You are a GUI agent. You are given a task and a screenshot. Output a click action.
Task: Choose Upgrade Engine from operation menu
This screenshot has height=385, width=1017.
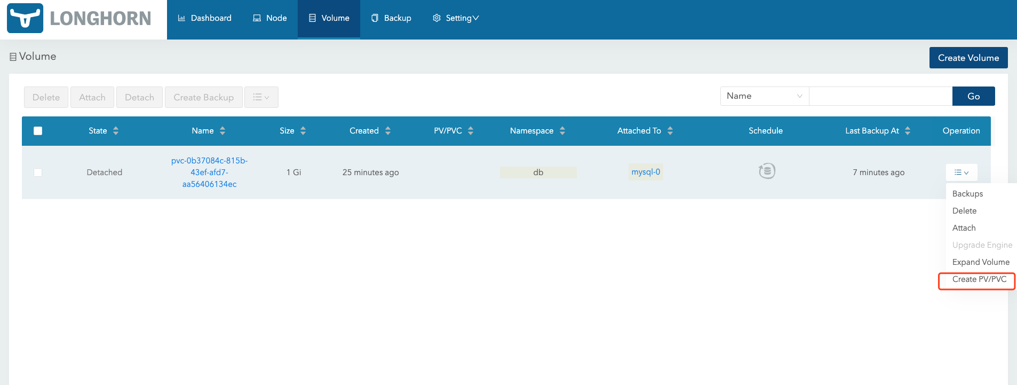tap(982, 245)
